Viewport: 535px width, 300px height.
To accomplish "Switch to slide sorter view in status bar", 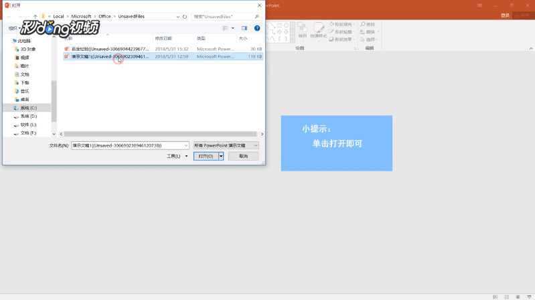I will click(507, 297).
